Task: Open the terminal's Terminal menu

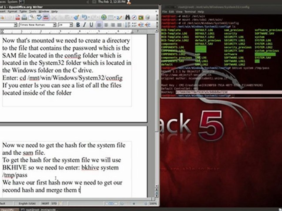Action: [190, 12]
